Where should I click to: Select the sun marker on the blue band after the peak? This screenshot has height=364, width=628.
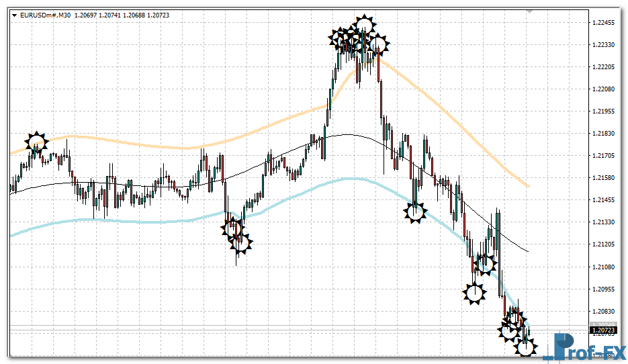click(x=416, y=212)
